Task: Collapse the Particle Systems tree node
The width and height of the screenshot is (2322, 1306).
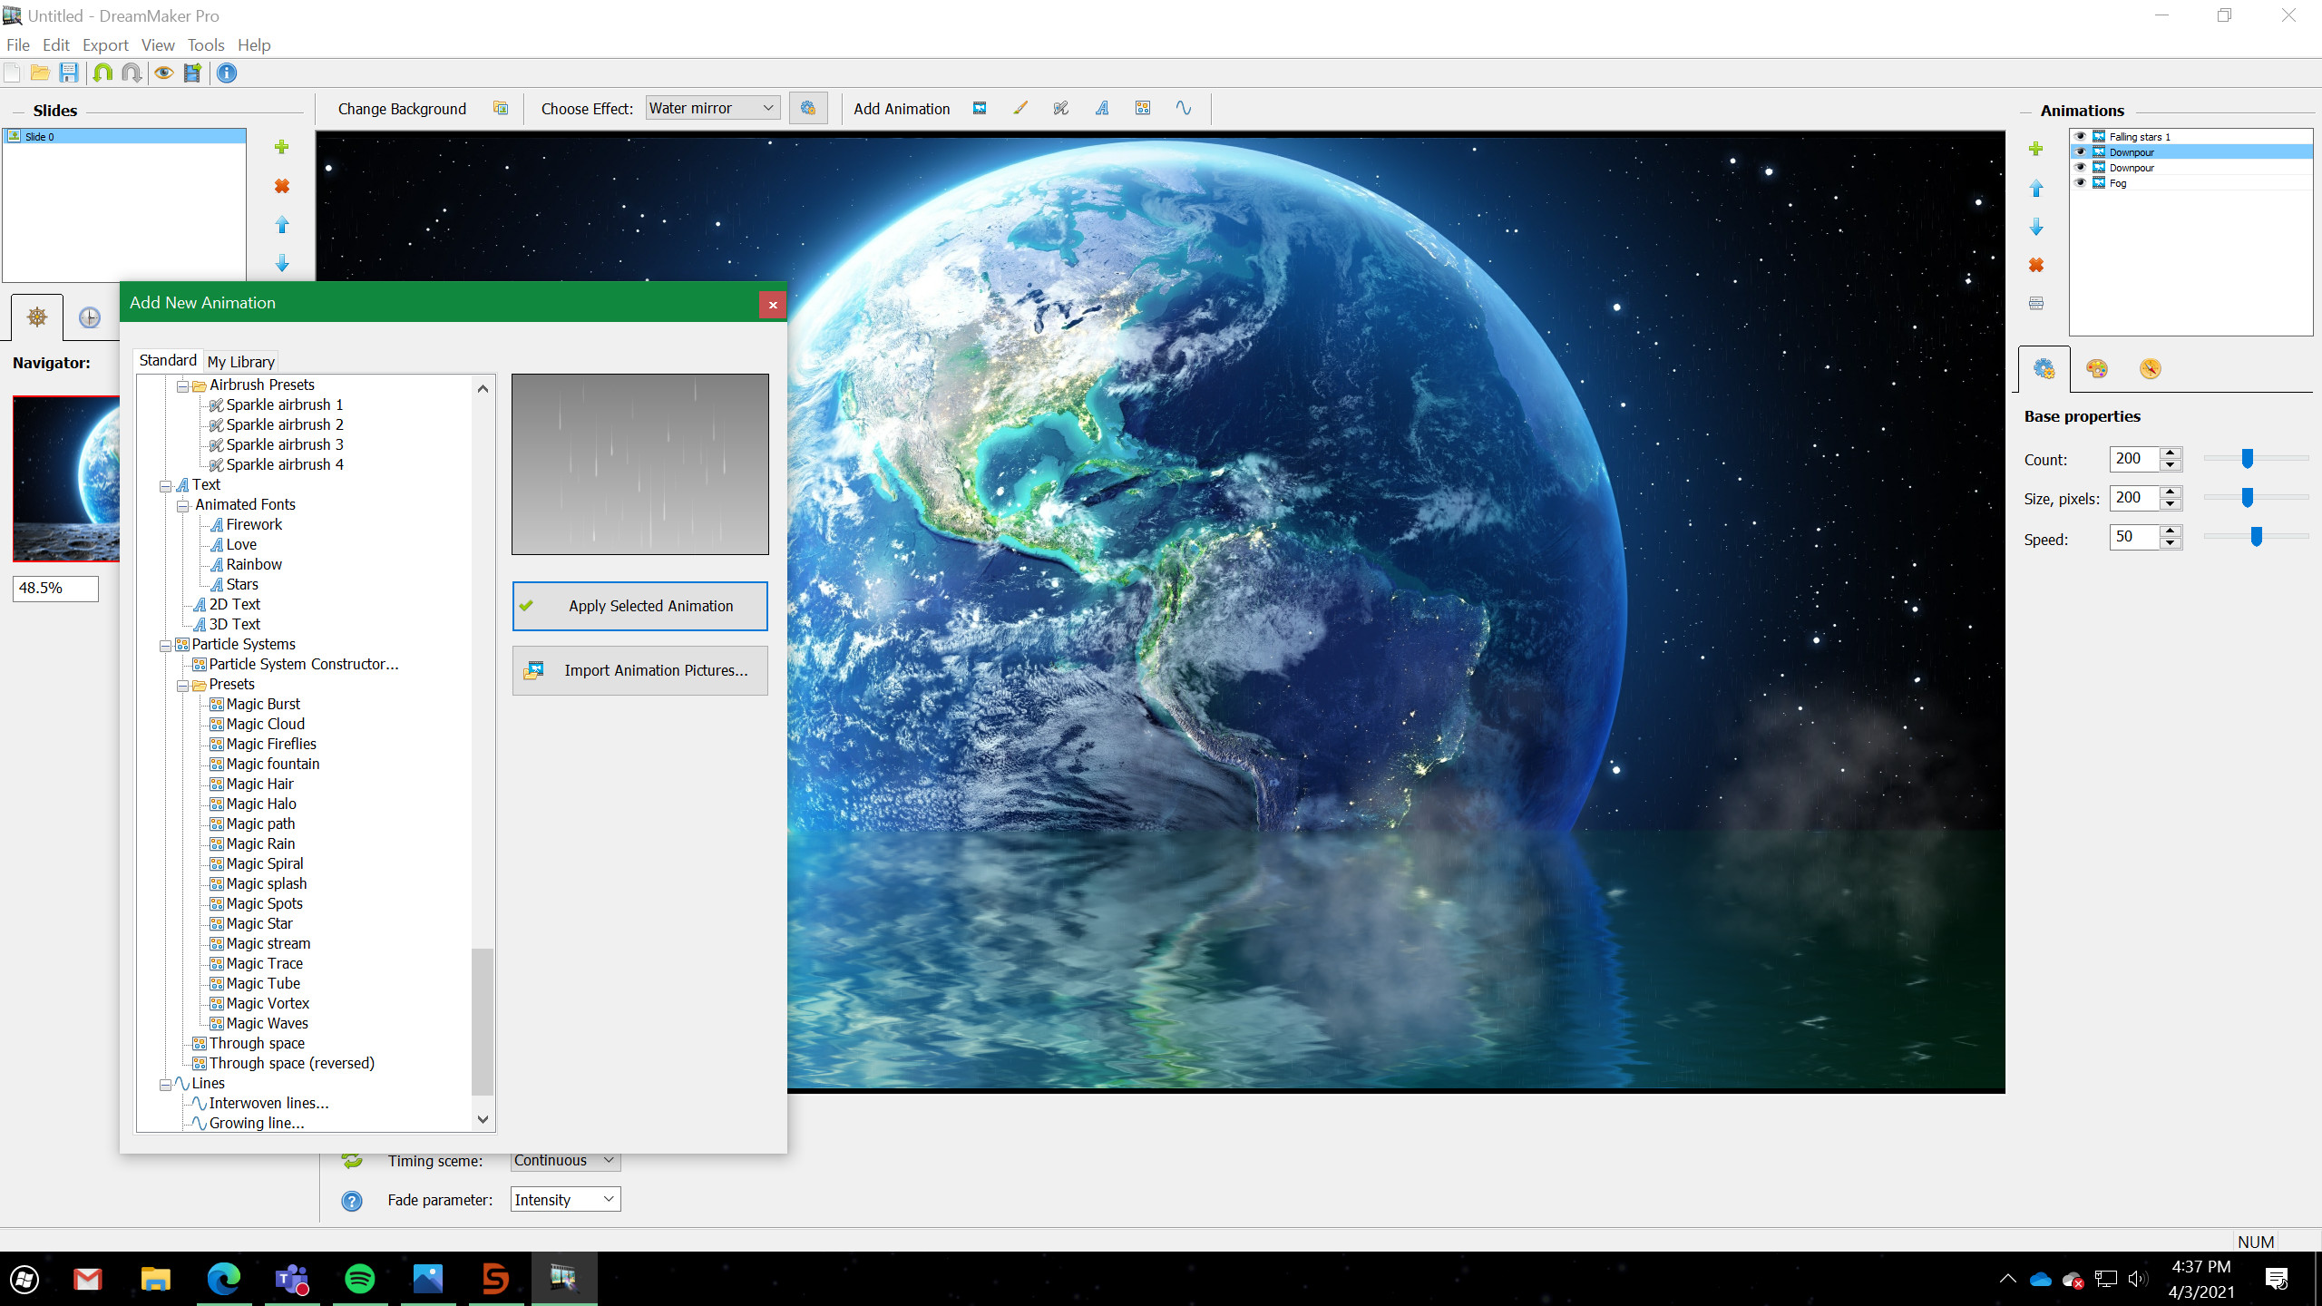Action: 164,645
